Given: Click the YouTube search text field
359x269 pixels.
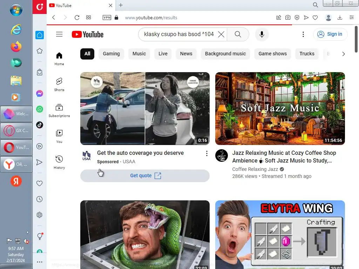Looking at the screenshot, I should pyautogui.click(x=179, y=34).
